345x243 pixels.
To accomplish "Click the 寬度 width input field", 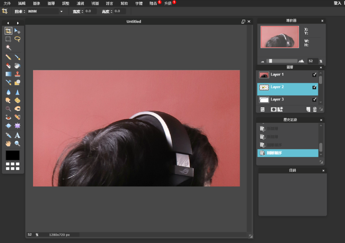I will click(x=90, y=11).
